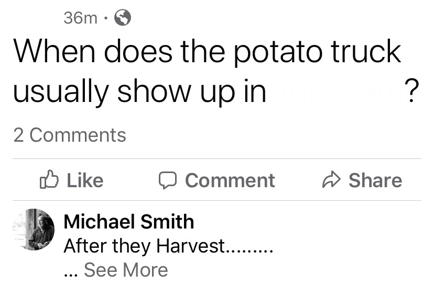Click the question mark ending the post
The width and height of the screenshot is (434, 297).
point(412,92)
